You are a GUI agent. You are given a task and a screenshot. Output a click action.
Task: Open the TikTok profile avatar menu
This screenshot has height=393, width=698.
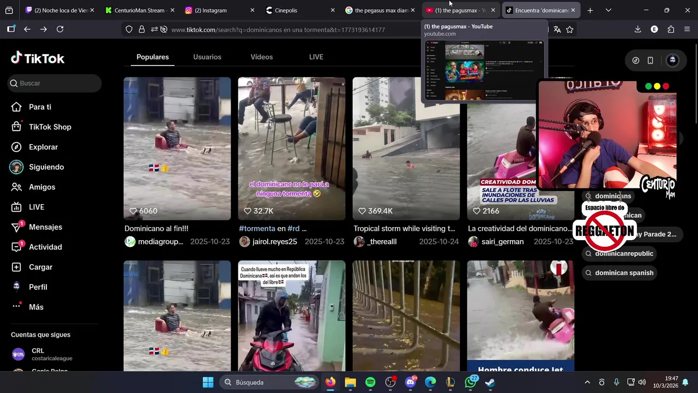tap(672, 61)
